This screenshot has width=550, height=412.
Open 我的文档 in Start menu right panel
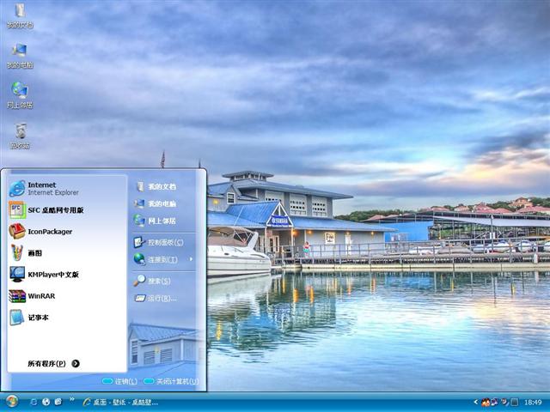pos(161,186)
